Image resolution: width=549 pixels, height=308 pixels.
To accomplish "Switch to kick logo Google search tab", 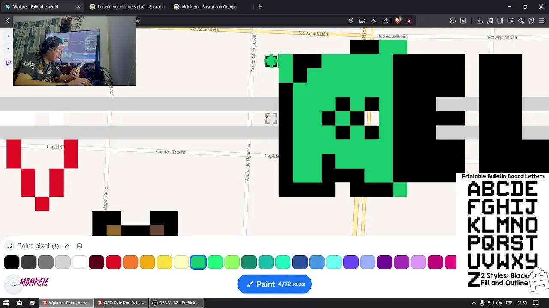I will [209, 7].
